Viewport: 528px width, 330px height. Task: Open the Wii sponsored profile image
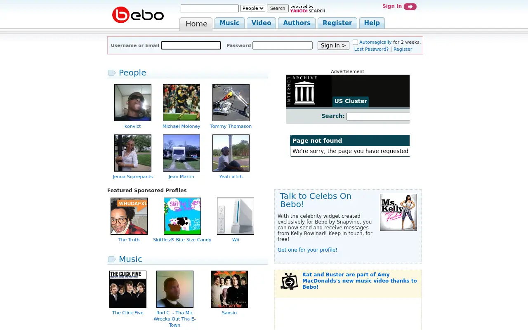tap(236, 216)
